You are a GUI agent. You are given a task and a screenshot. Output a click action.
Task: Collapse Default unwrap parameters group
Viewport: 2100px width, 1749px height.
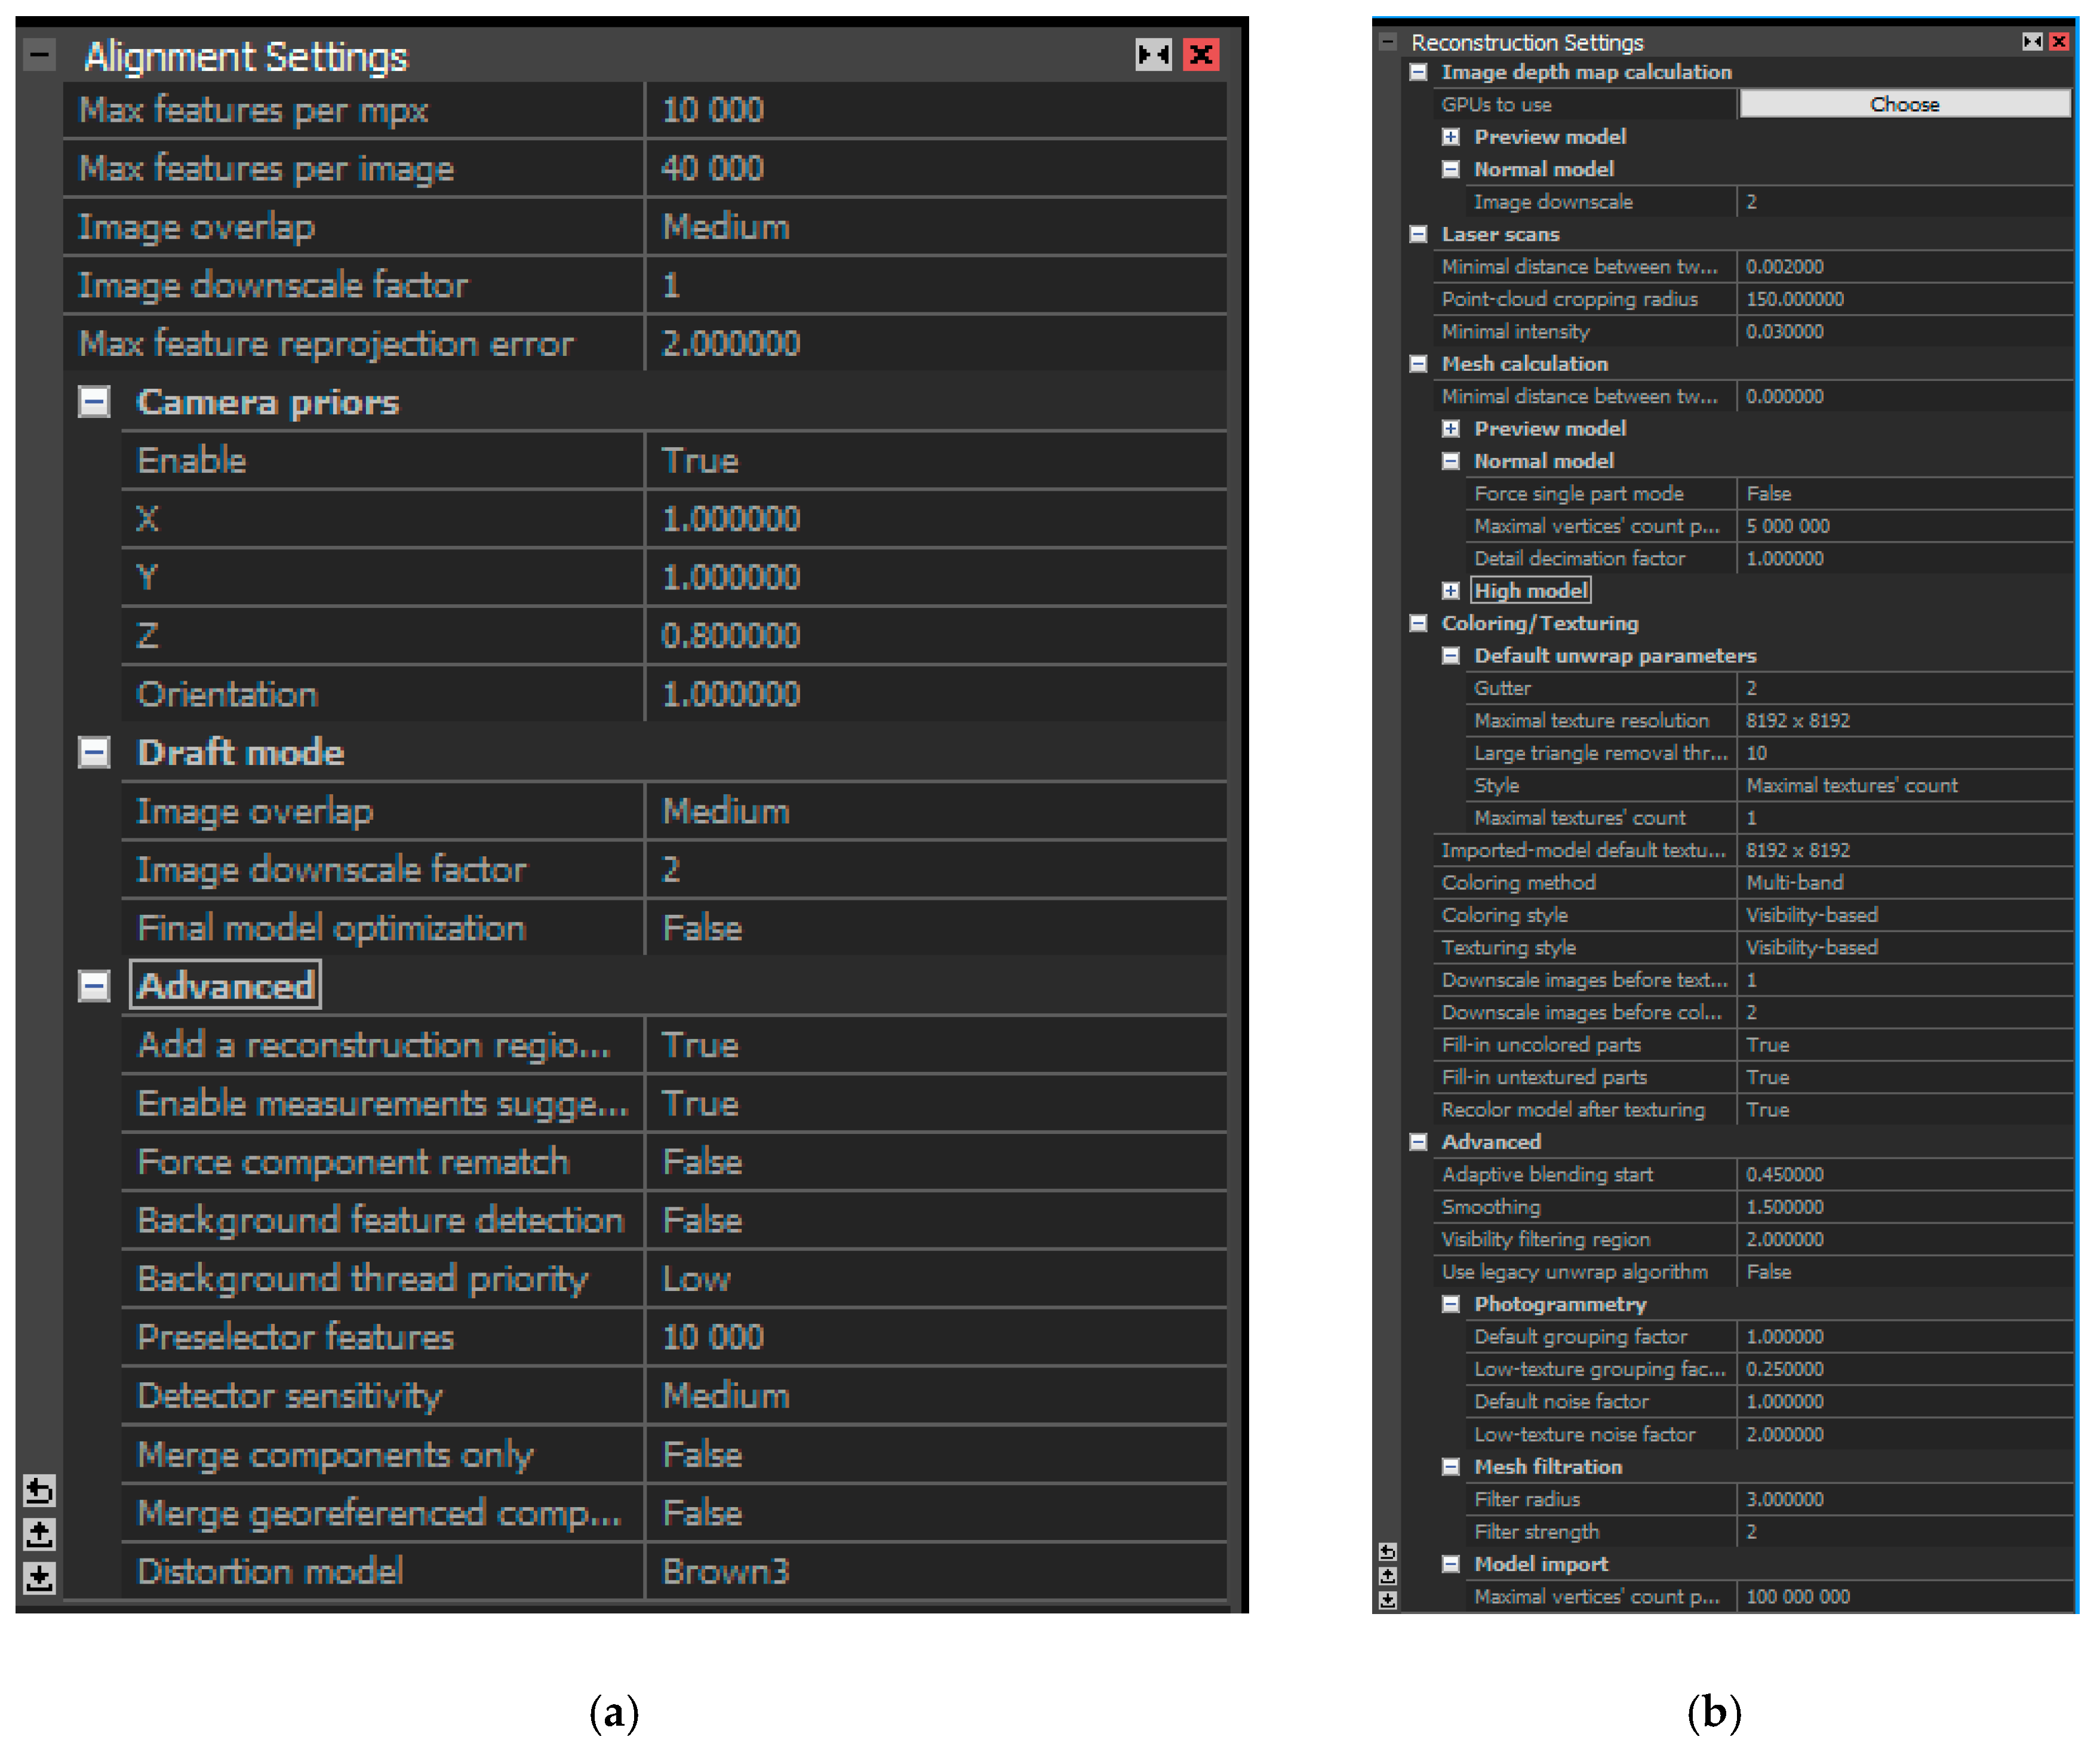click(1451, 656)
